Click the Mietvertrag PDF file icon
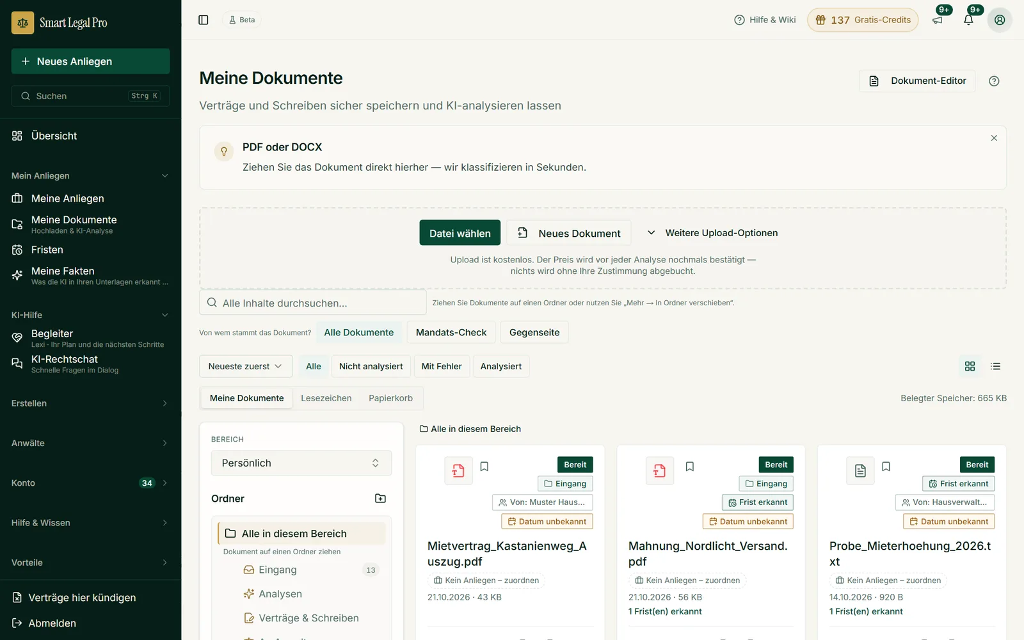1024x640 pixels. [458, 471]
